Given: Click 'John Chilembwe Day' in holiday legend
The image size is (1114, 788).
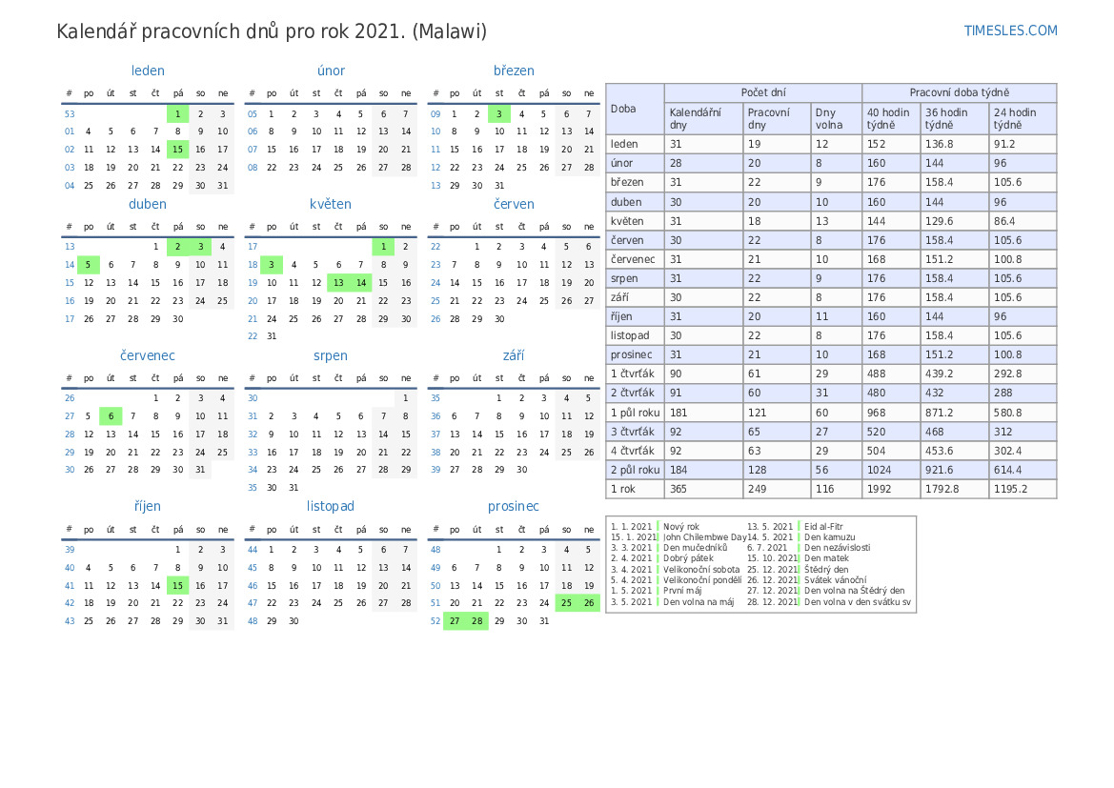Looking at the screenshot, I should coord(705,537).
